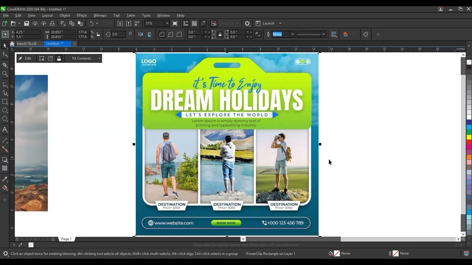Toggle Show grid button
Viewport: 472px width, 265px height.
(194, 23)
